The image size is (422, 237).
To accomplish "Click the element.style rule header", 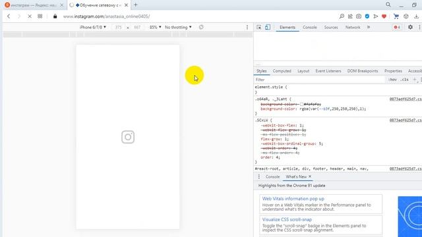I will click(x=271, y=87).
